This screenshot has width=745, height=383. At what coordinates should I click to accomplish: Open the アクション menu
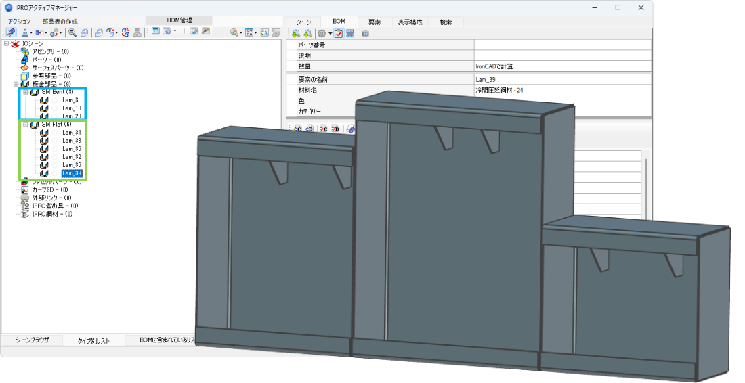tap(19, 22)
